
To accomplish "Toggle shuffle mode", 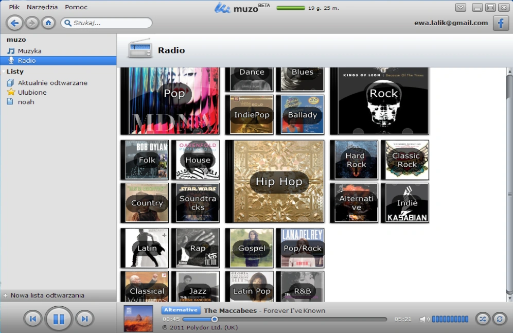I will pyautogui.click(x=483, y=319).
